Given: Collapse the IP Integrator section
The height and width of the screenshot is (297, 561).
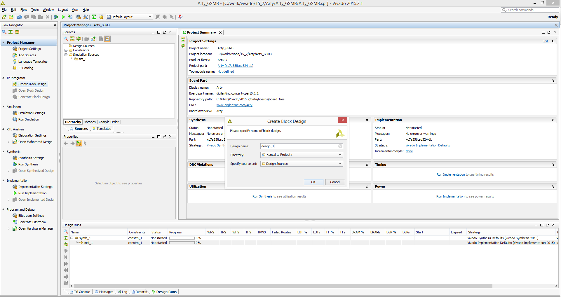Looking at the screenshot, I should [x=3, y=78].
